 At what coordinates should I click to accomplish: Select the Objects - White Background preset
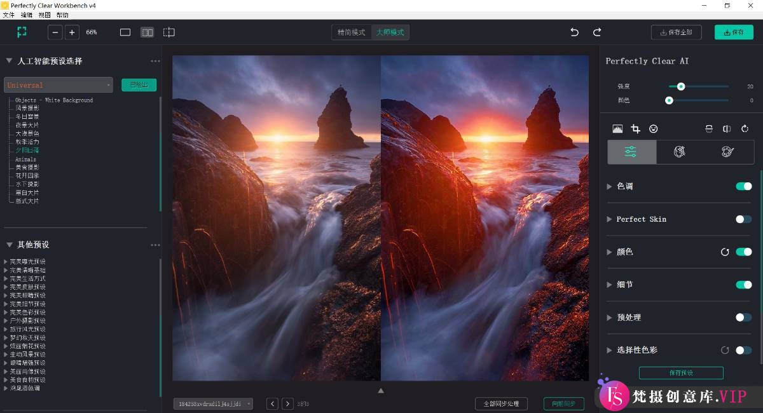coord(53,100)
